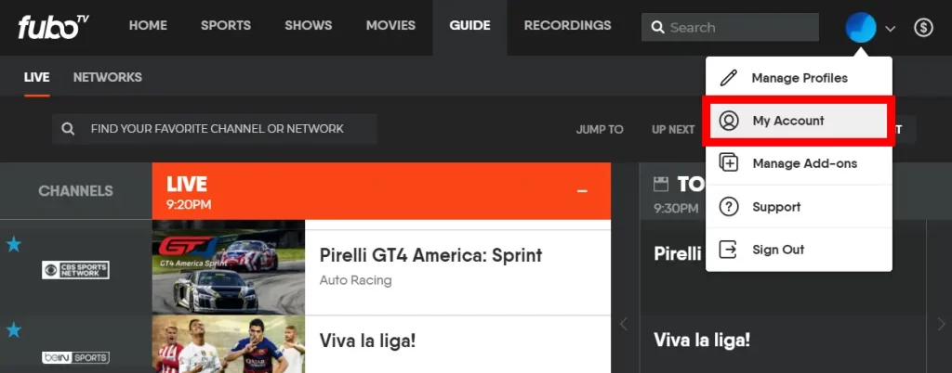The height and width of the screenshot is (373, 952).
Task: Click the Live 9:20PM header
Action: pos(381,191)
